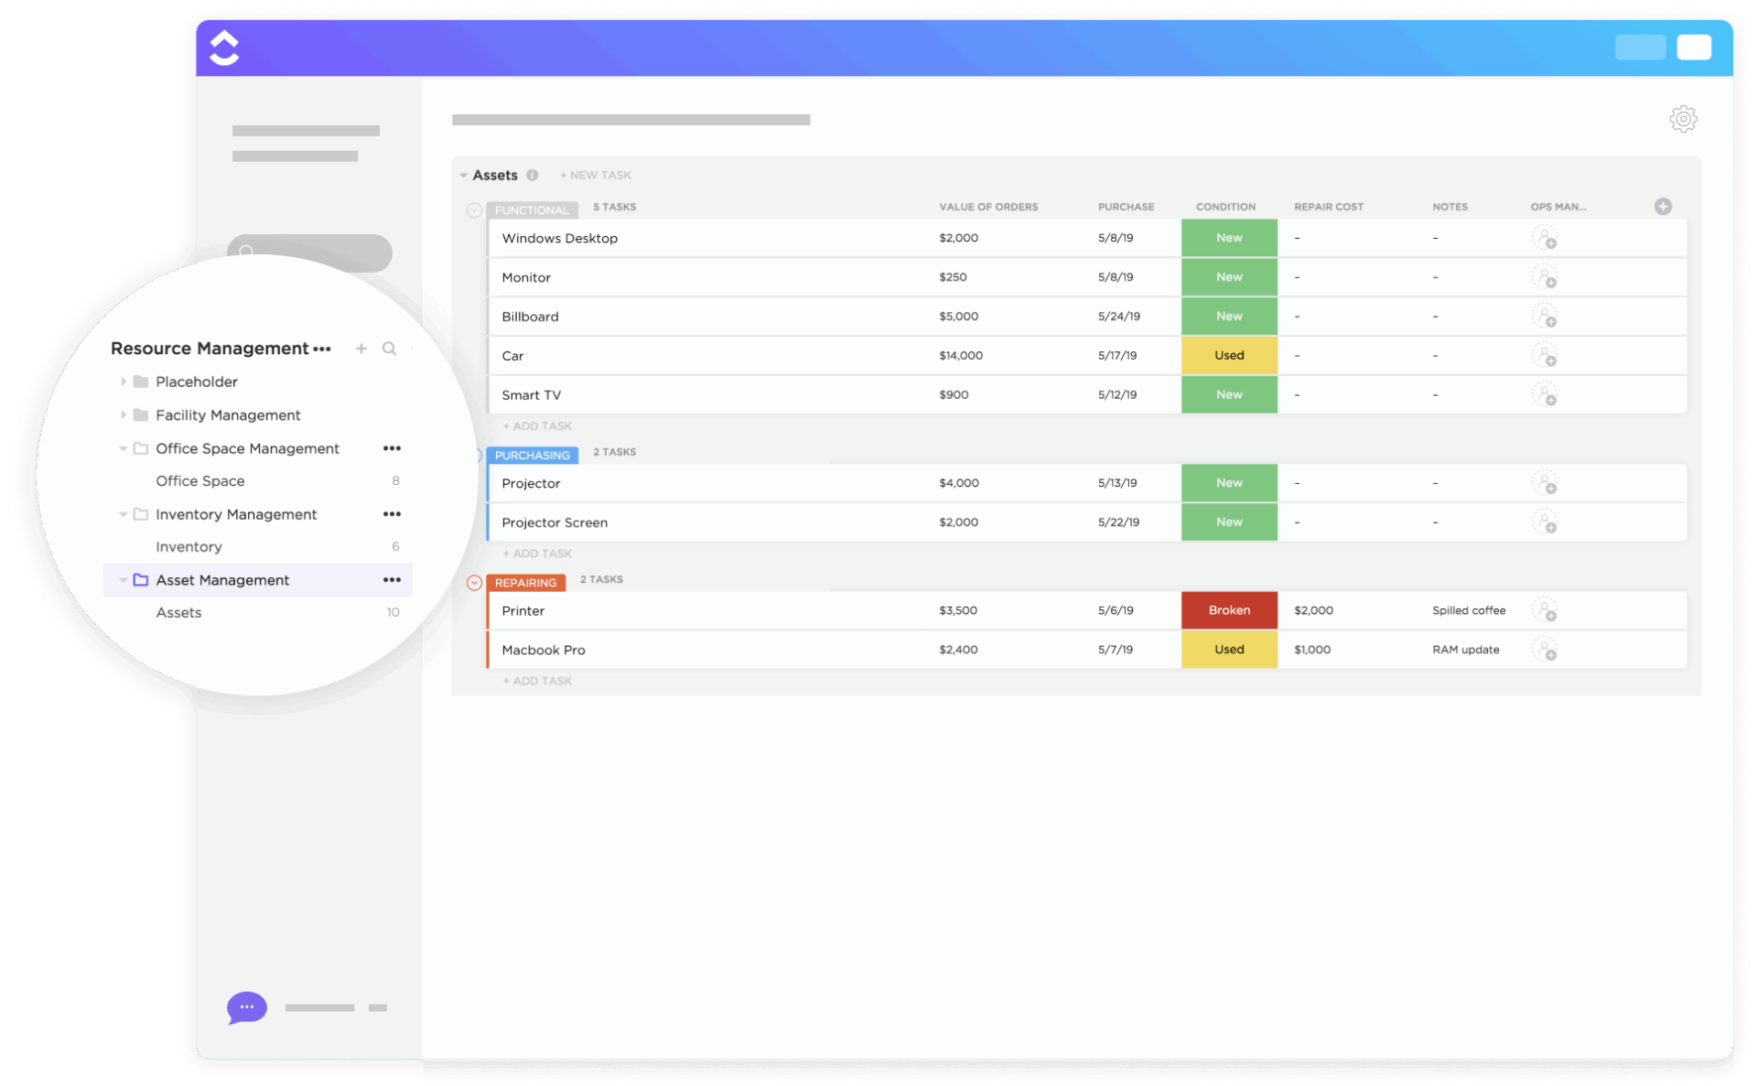Open the Office Space Management options menu
Viewport: 1757px width, 1086px height.
[x=392, y=448]
